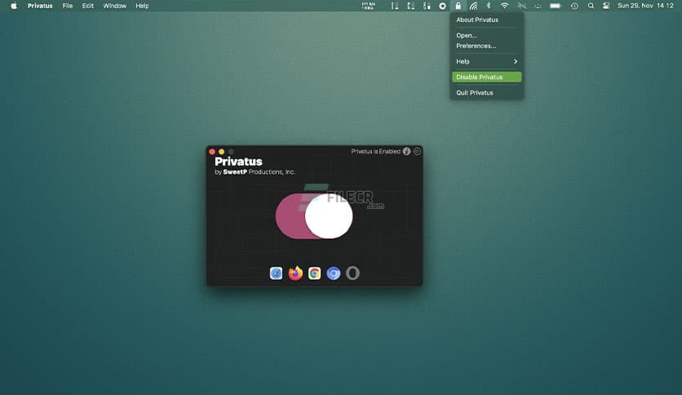This screenshot has height=395, width=682.
Task: Click the gear-shaped menu bar icon
Action: (x=442, y=6)
